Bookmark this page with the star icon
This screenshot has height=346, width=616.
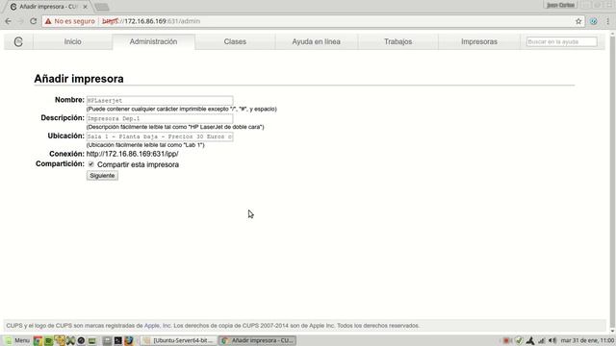[x=578, y=21]
